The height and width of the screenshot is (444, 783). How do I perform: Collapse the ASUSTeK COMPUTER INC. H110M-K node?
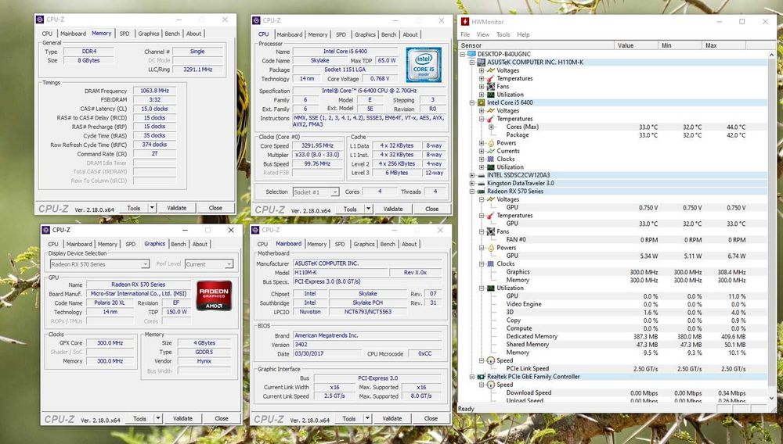472,63
